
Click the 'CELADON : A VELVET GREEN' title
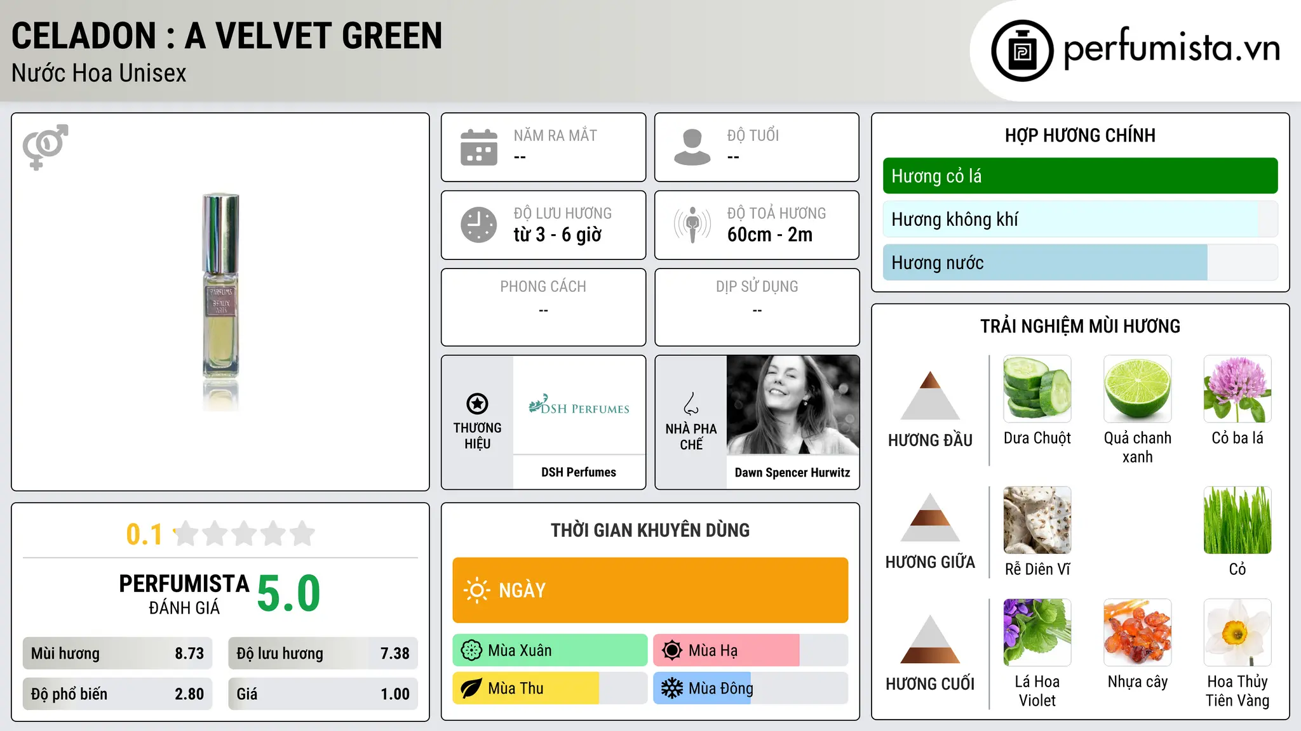click(227, 36)
